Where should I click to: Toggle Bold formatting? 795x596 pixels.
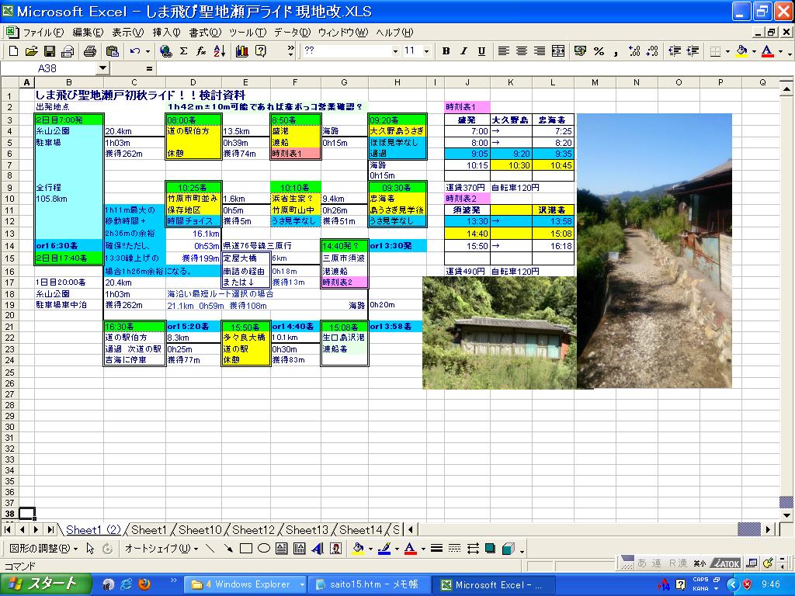[446, 51]
